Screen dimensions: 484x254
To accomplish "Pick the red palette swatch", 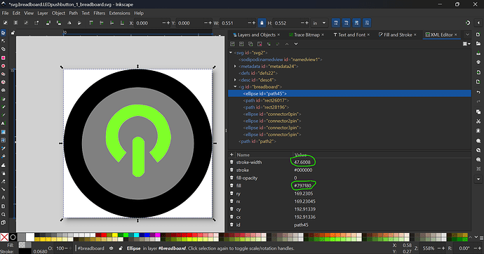I will (104, 235).
